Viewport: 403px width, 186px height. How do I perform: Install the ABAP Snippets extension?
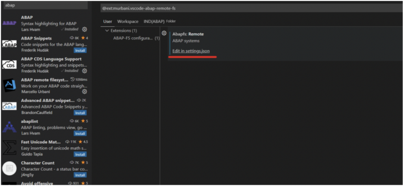pos(80,51)
